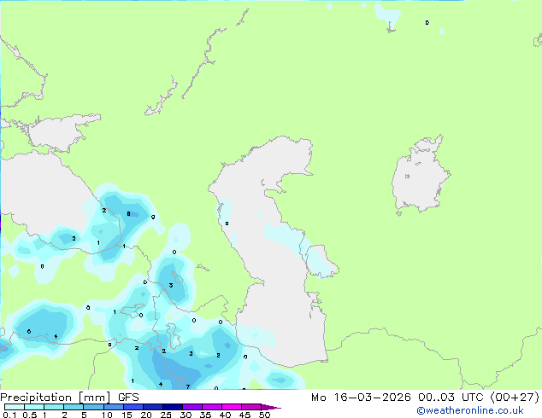Click the 1–2 mm legend swatch
Image resolution: width=542 pixels, height=418 pixels.
[x=54, y=407]
